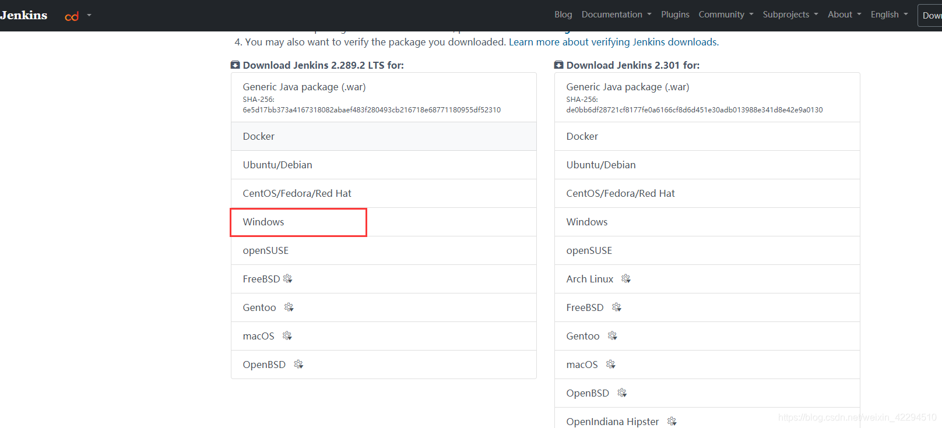This screenshot has height=428, width=942.
Task: Click the gear icon next to LTS Gentoo
Action: (x=289, y=307)
